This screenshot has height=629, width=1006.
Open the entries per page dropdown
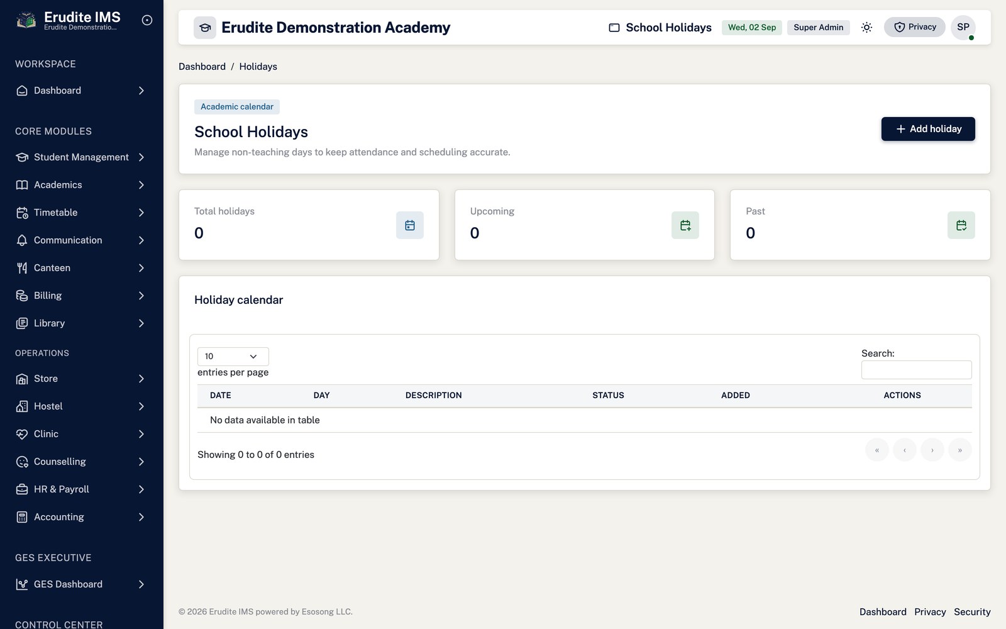coord(233,357)
